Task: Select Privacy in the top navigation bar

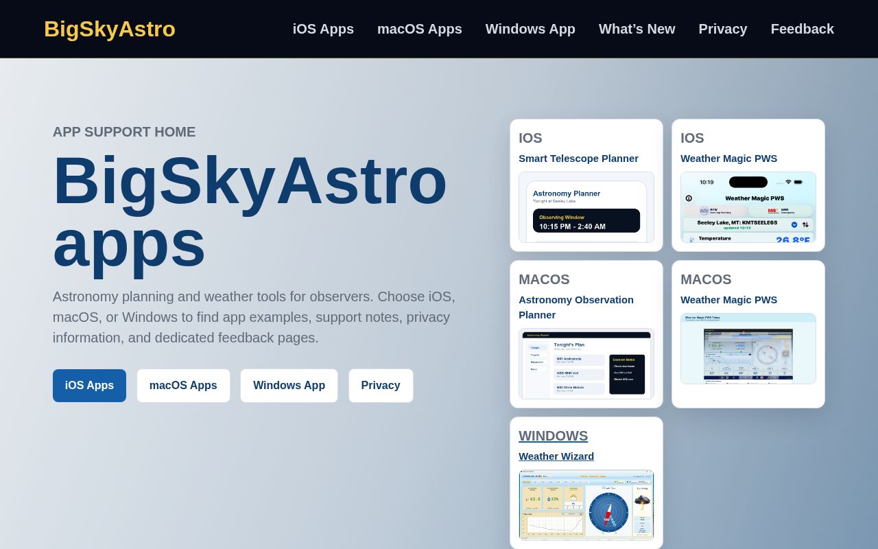Action: point(723,29)
